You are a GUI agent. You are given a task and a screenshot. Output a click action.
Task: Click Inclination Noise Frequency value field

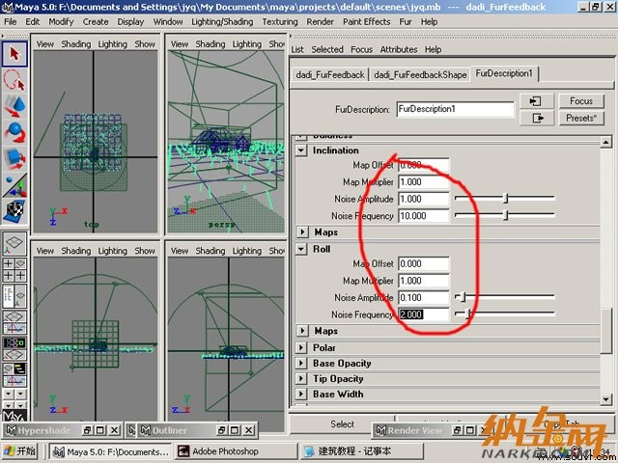click(423, 216)
